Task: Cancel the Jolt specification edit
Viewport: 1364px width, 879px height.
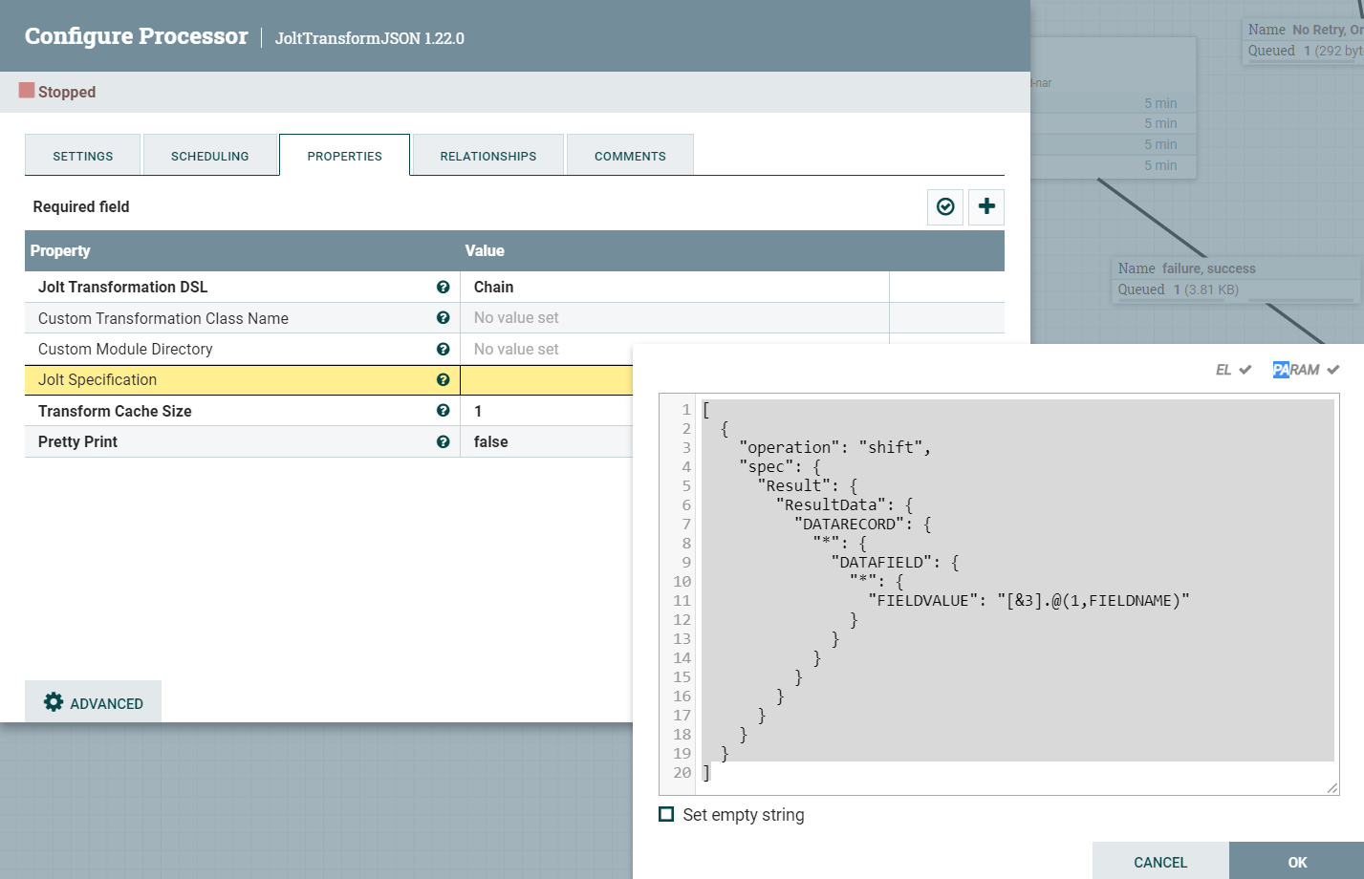Action: [x=1159, y=862]
